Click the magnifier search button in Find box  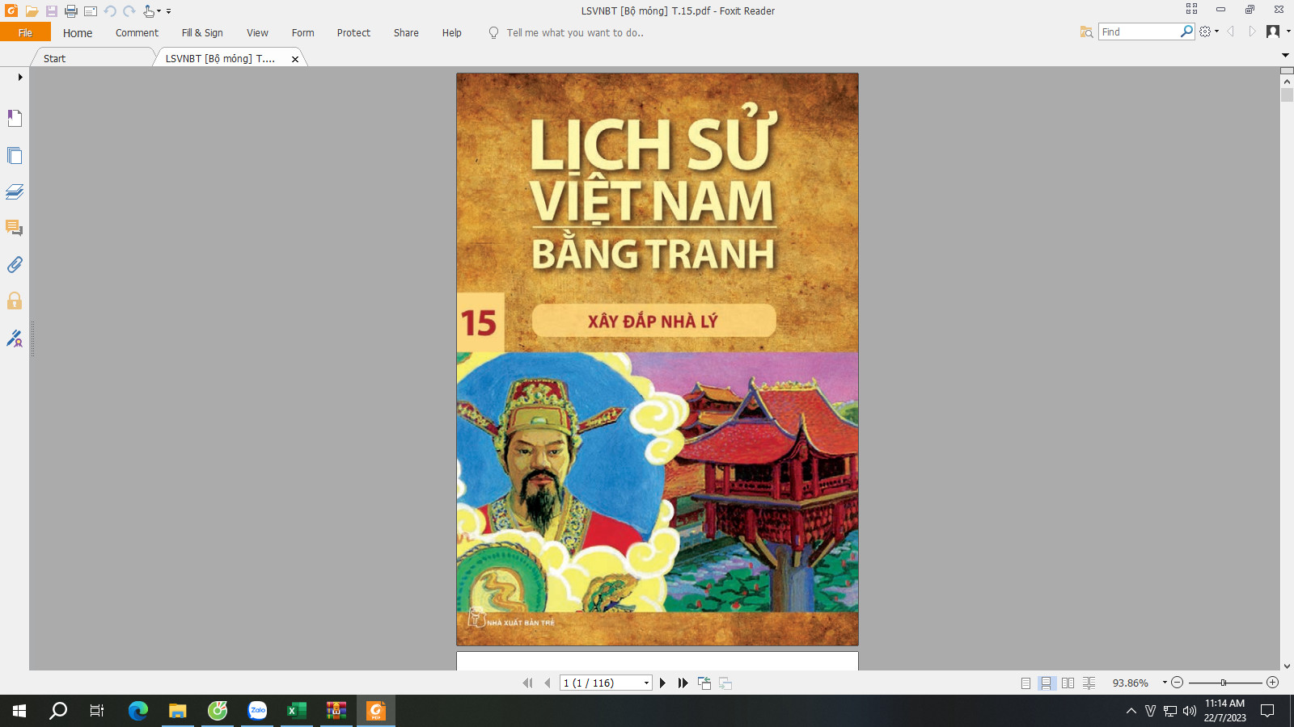(1186, 32)
